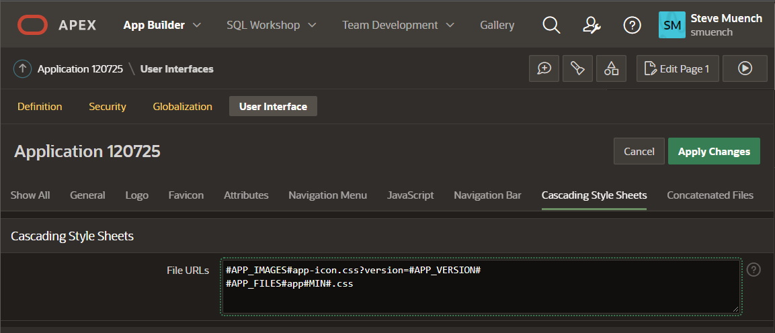Switch to the Security tab
775x333 pixels.
click(108, 107)
